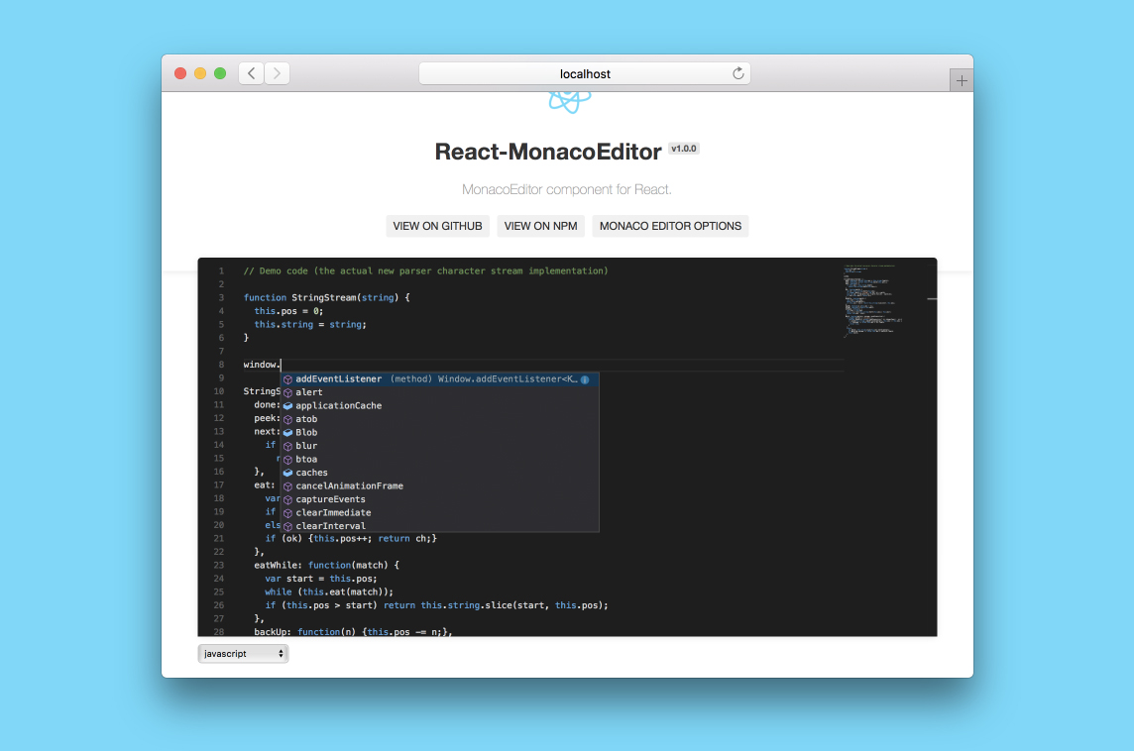Click the method icon beside clearImmediate
The width and height of the screenshot is (1134, 751).
tap(287, 513)
